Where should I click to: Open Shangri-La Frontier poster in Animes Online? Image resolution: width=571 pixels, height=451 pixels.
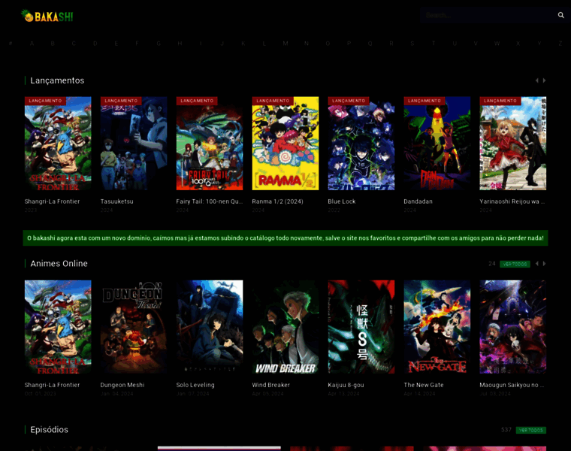[58, 327]
